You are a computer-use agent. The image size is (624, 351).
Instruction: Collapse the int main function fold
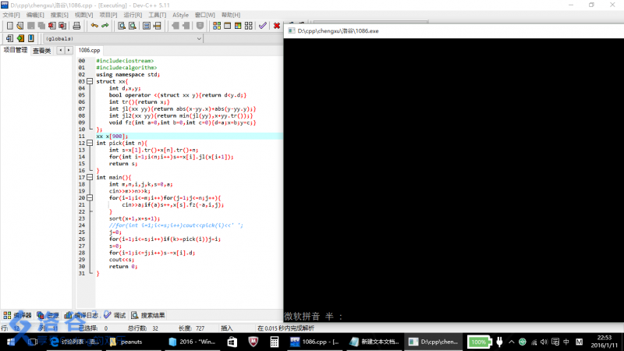coord(90,177)
